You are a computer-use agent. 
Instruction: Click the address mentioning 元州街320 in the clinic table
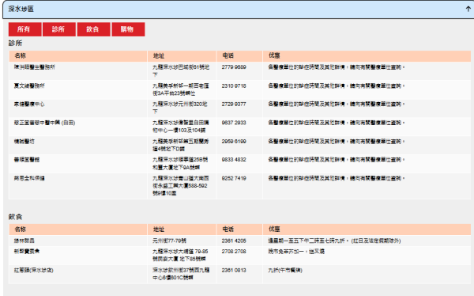180,108
